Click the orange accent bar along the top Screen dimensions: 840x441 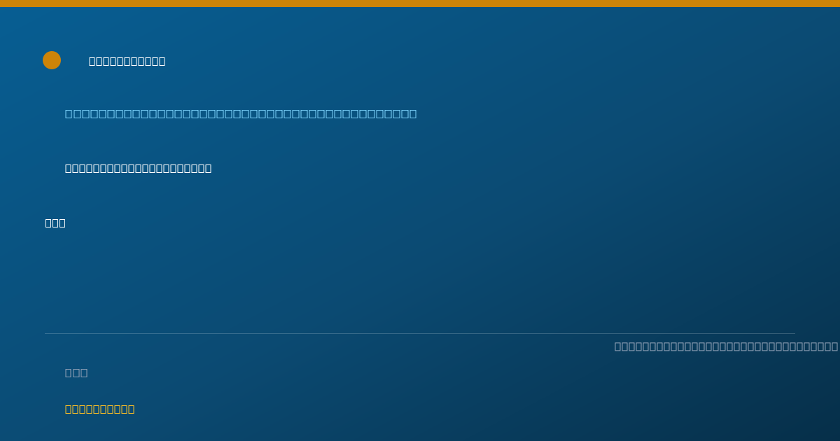420,3
